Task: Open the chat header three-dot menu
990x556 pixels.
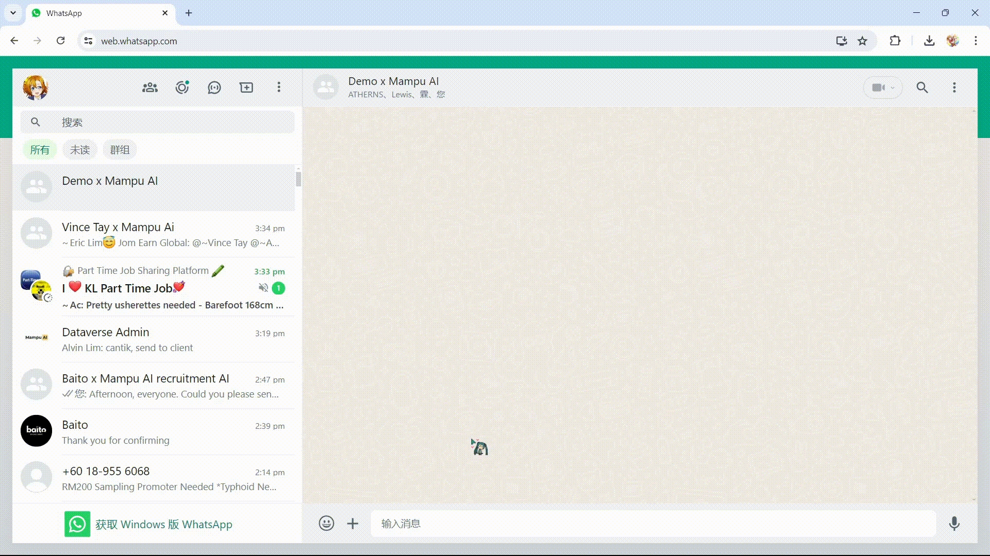Action: point(954,88)
